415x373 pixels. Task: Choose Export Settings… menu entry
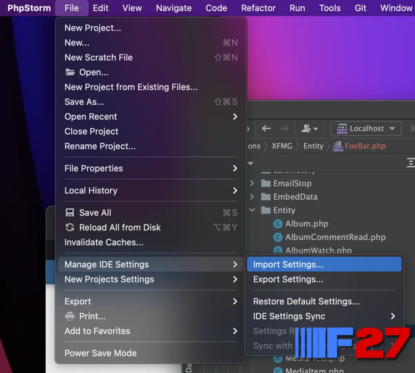coord(288,279)
